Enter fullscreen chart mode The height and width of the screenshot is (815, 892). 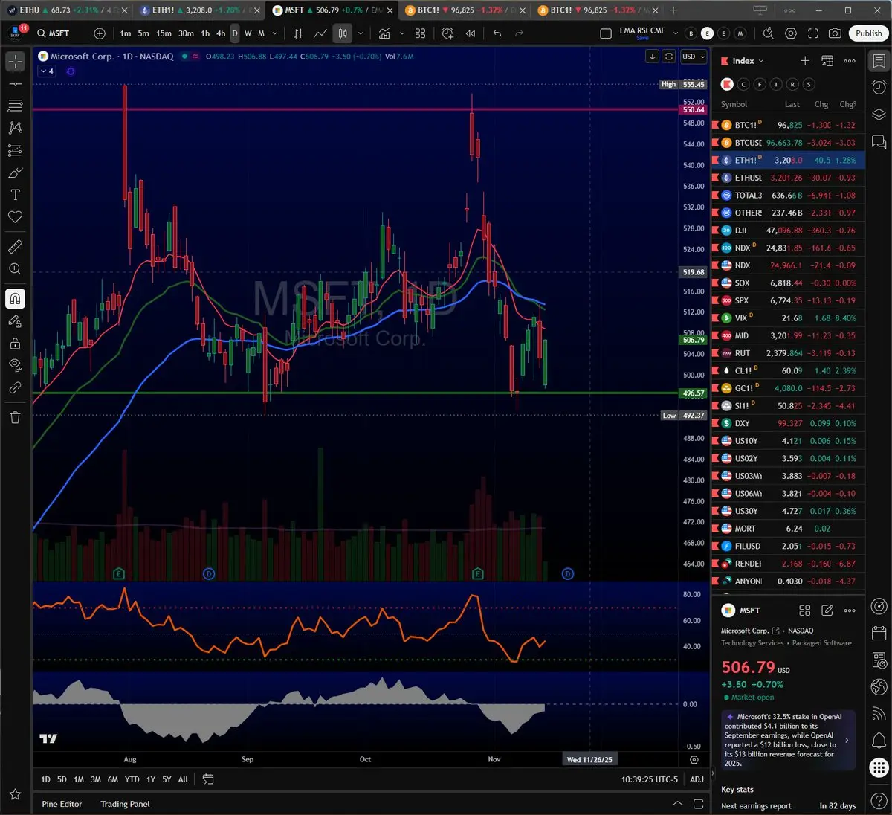click(813, 33)
